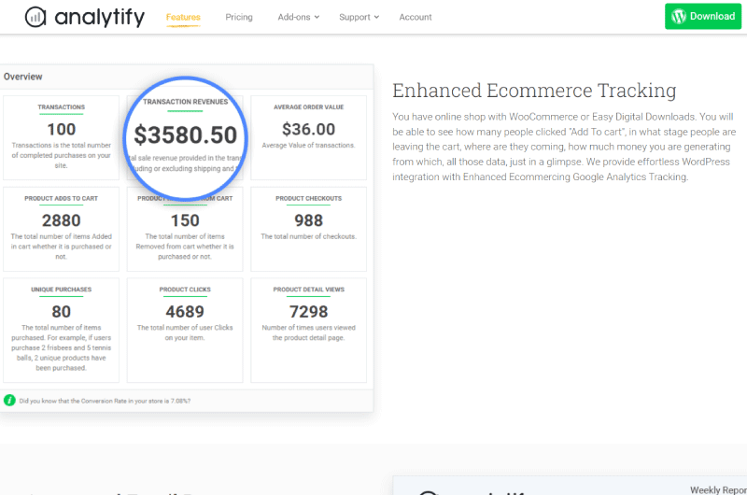This screenshot has width=747, height=495.
Task: Click the green Download button
Action: [703, 17]
